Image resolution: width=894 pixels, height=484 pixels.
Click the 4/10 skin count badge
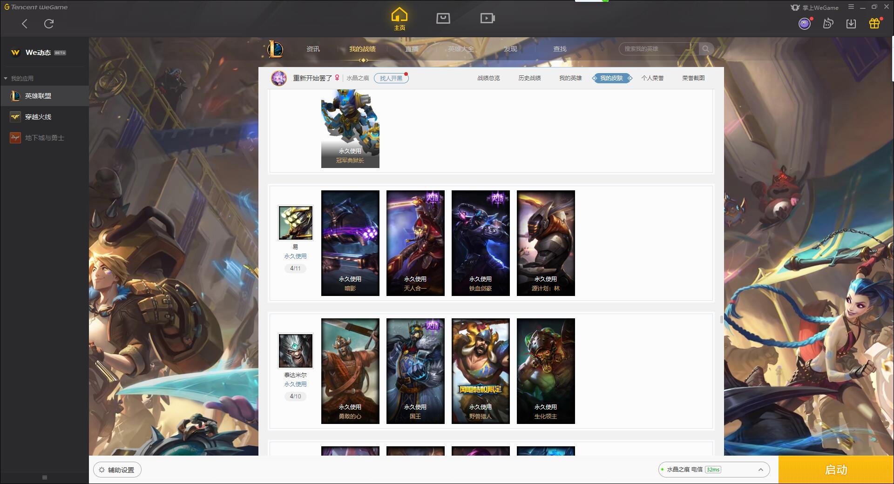pos(295,396)
